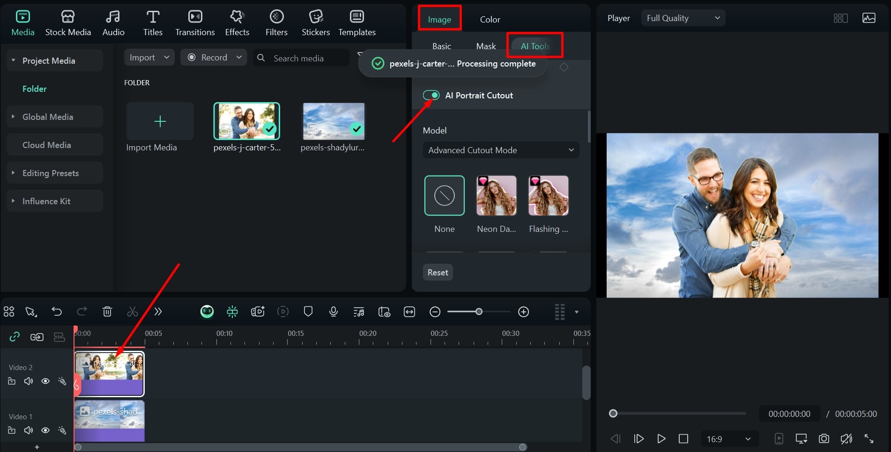Click the Reset button
891x452 pixels.
pyautogui.click(x=438, y=272)
